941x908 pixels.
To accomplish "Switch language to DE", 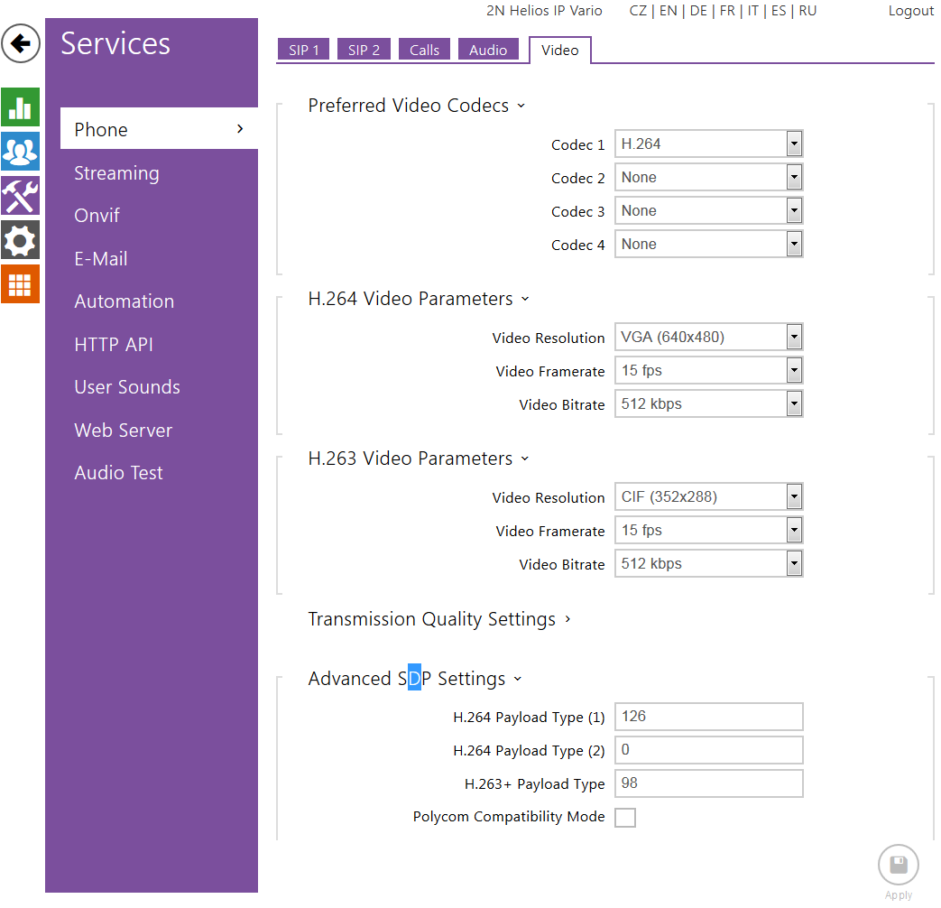I will coord(698,11).
